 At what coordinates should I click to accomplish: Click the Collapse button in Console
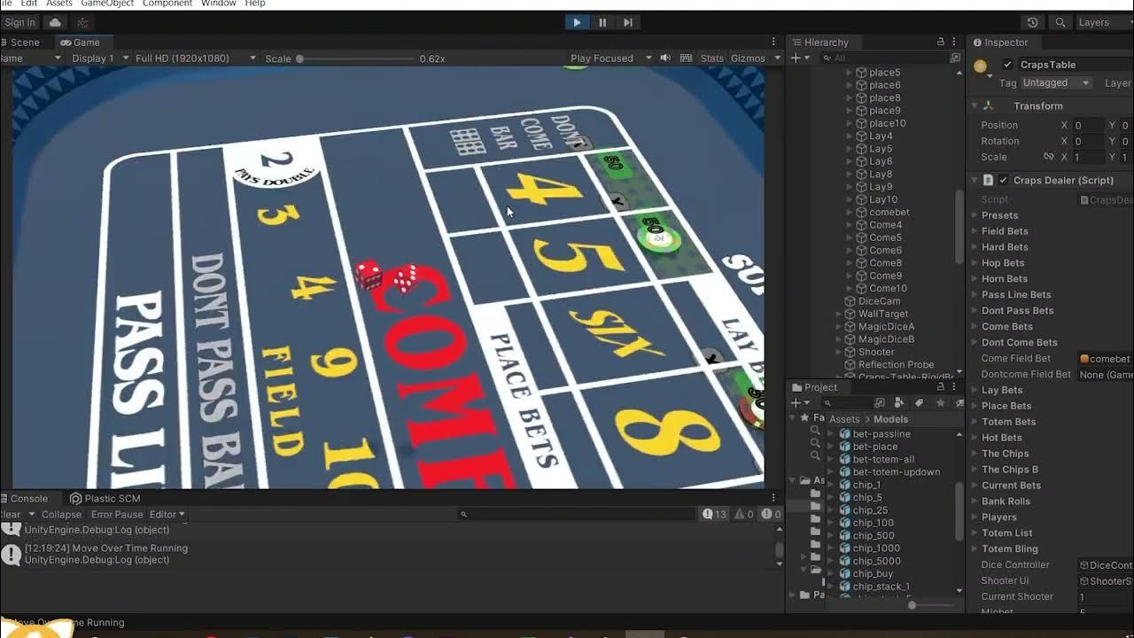pos(61,514)
